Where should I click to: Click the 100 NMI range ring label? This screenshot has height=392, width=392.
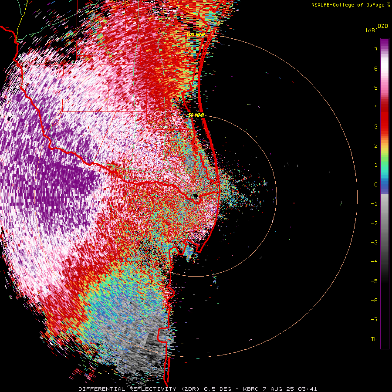coord(196,34)
